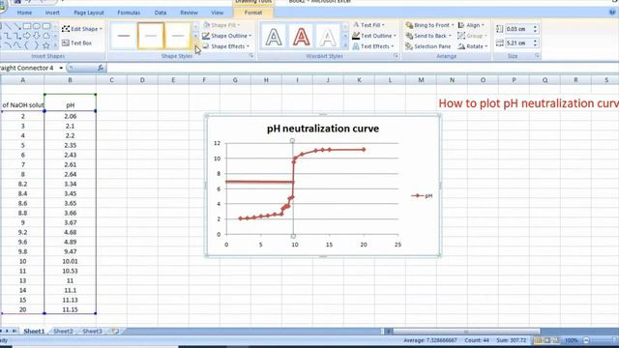Viewport: 619px width, 348px height.
Task: Click zoom out minus button
Action: [x=586, y=340]
